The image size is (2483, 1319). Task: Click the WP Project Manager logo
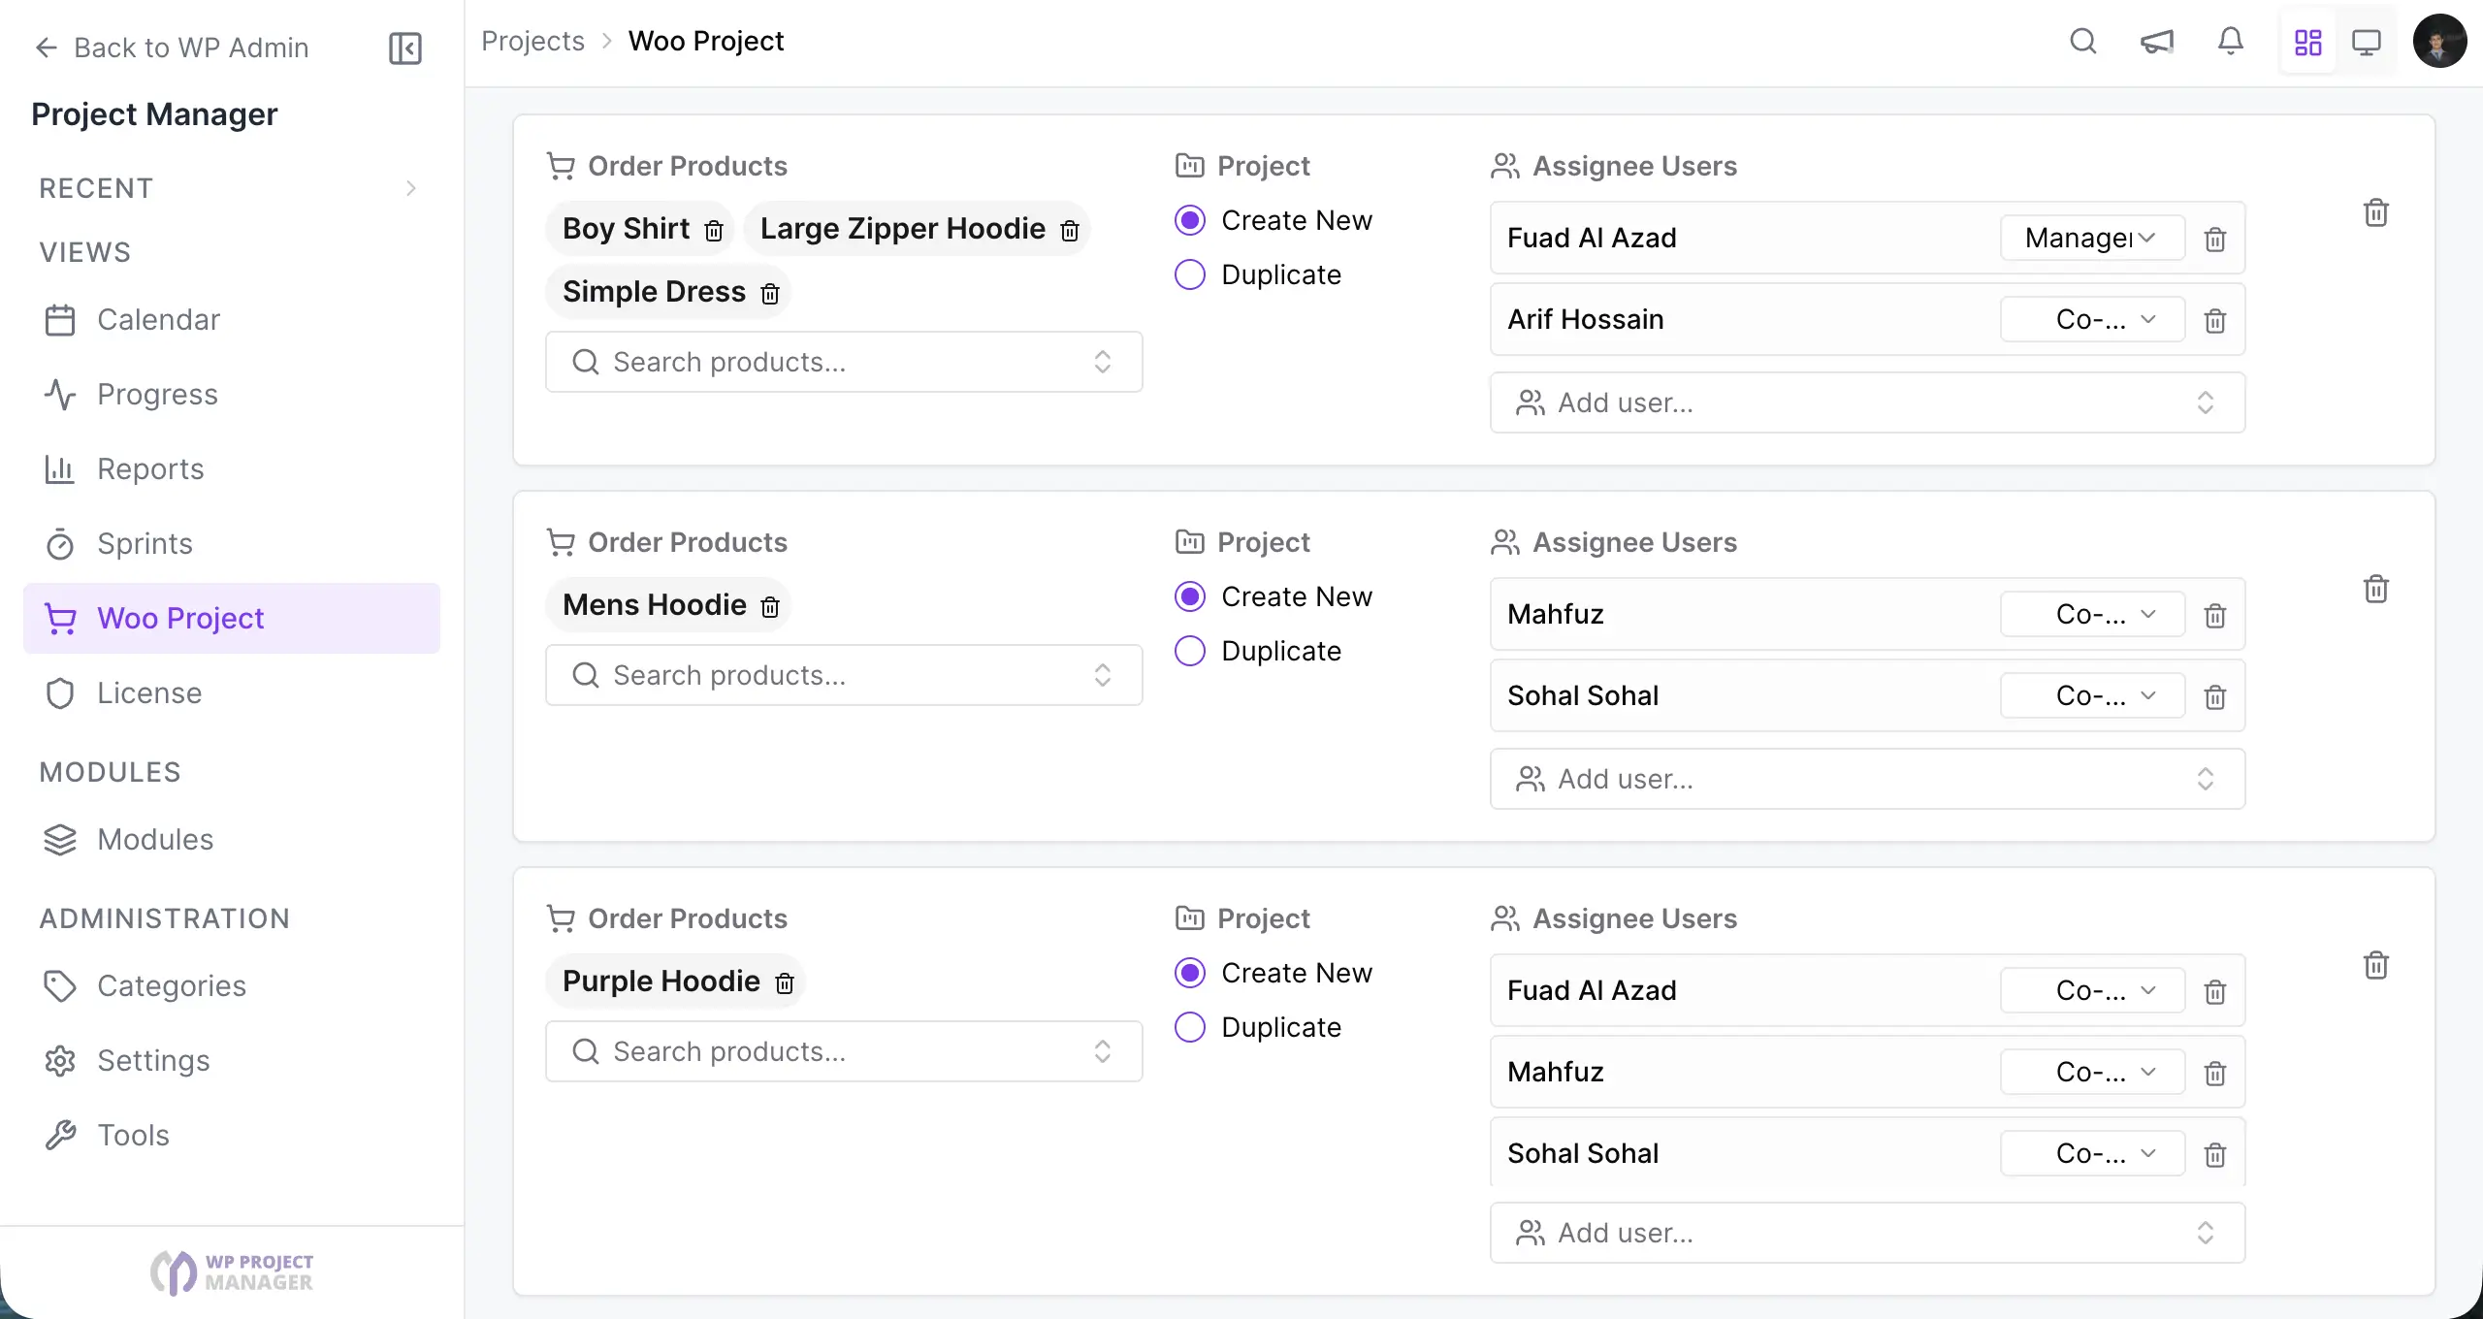(232, 1271)
